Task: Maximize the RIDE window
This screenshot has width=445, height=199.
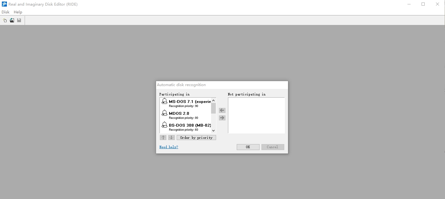Action: coord(423,4)
